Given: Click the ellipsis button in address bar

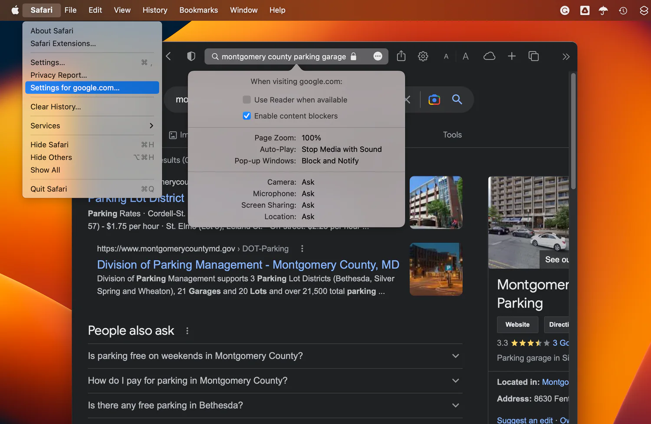Looking at the screenshot, I should point(378,56).
